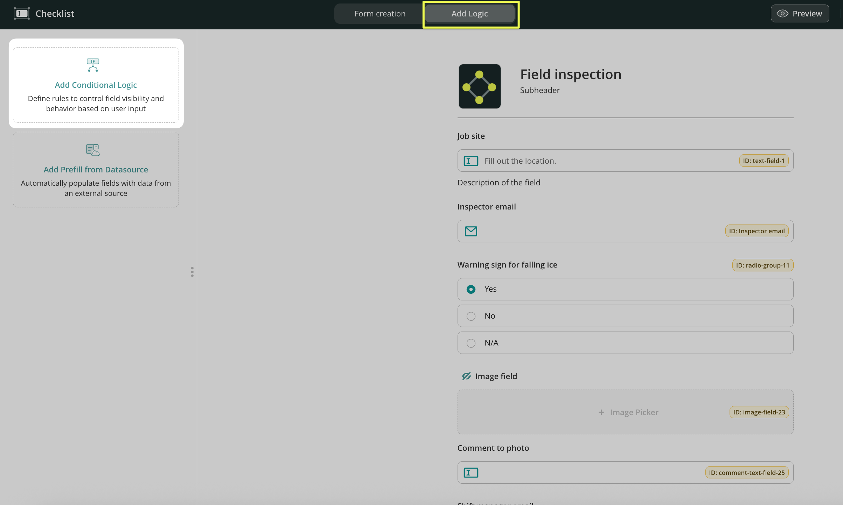Image resolution: width=843 pixels, height=505 pixels.
Task: Click the text field icon in Job site
Action: coord(471,161)
